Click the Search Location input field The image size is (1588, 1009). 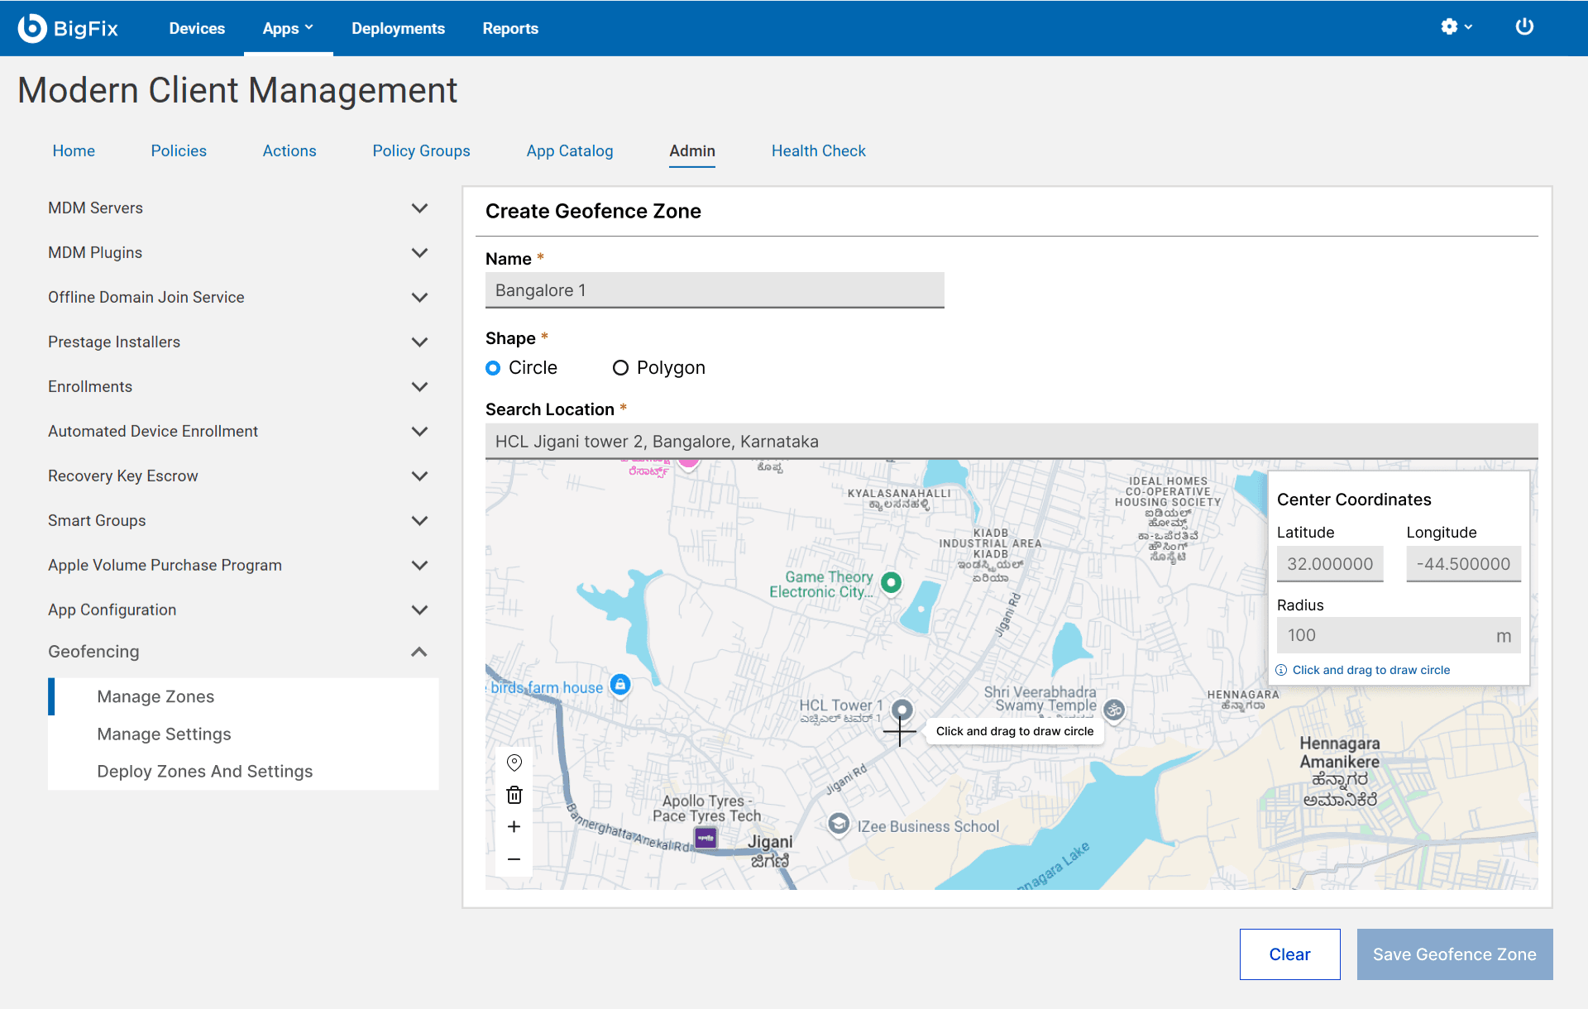click(x=1012, y=442)
